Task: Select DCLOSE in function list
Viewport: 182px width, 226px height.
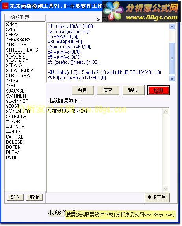Action: click(x=14, y=142)
